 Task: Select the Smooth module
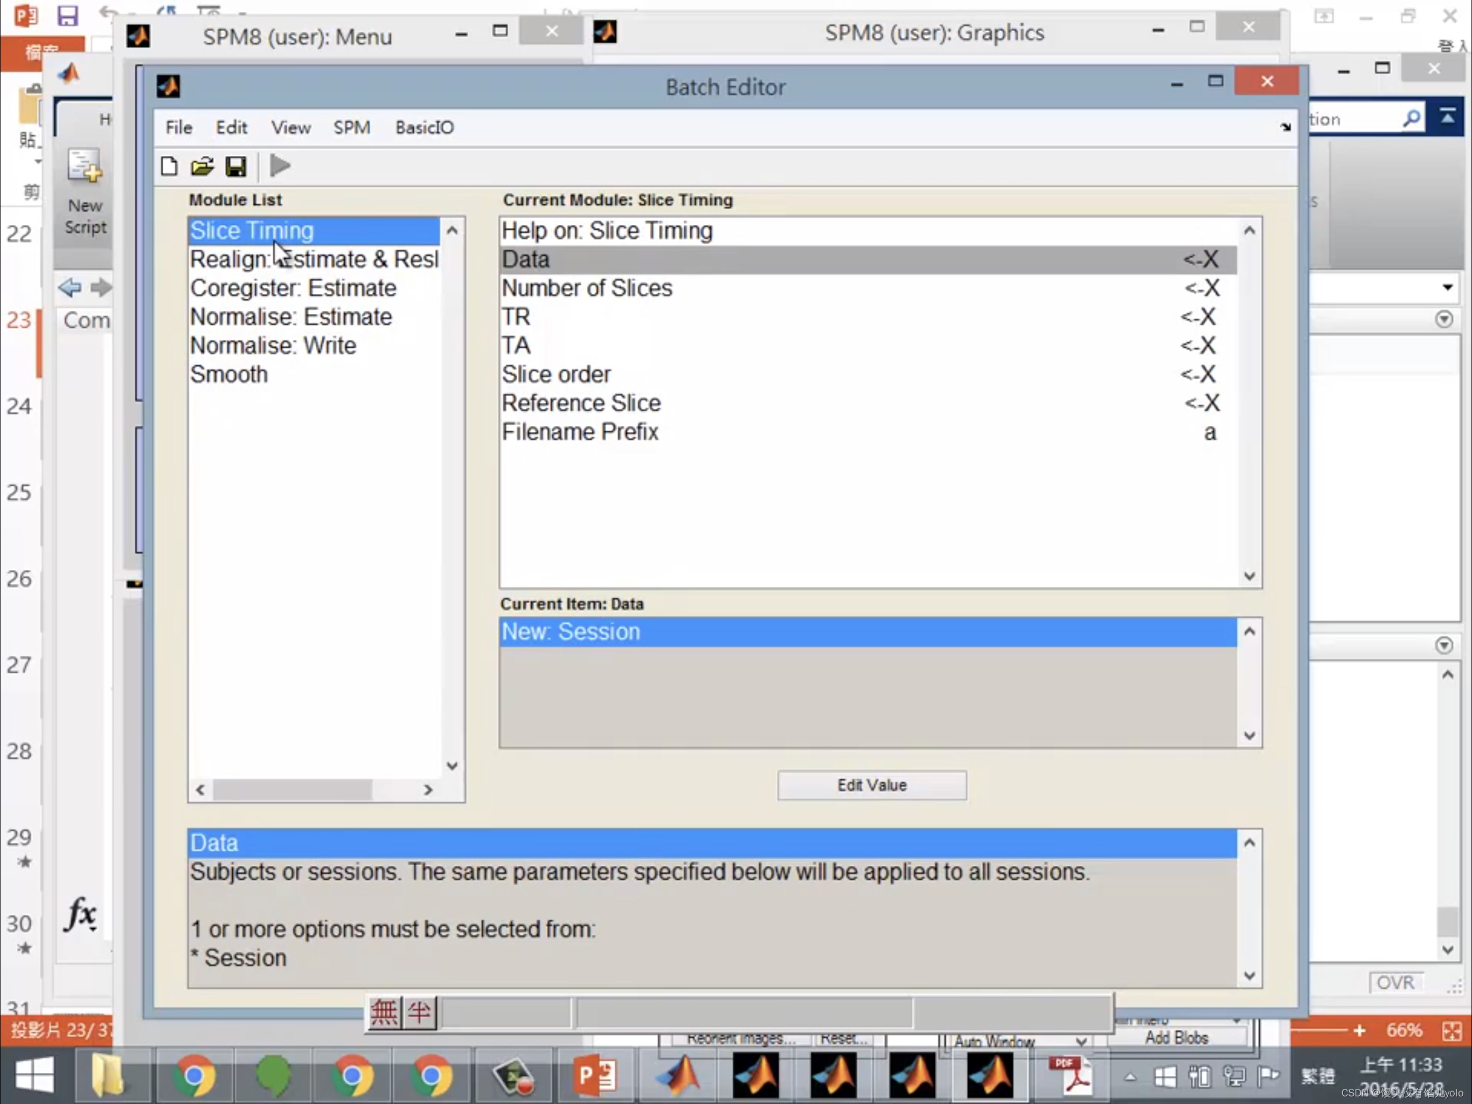[x=314, y=374]
